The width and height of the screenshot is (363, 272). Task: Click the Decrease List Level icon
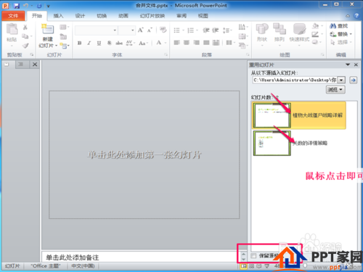coord(206,30)
